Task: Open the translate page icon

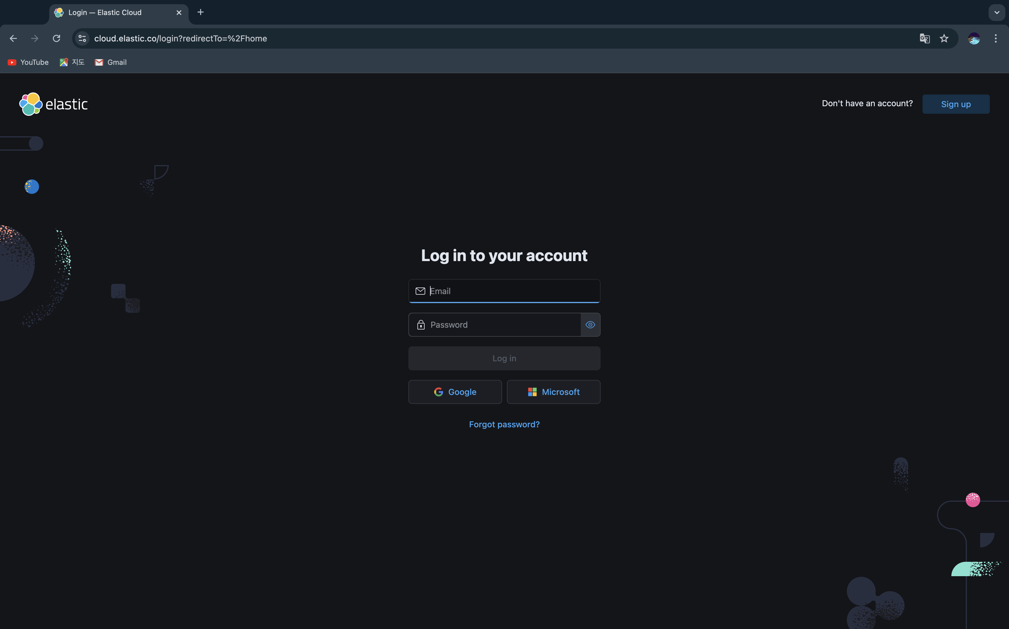Action: [x=925, y=38]
